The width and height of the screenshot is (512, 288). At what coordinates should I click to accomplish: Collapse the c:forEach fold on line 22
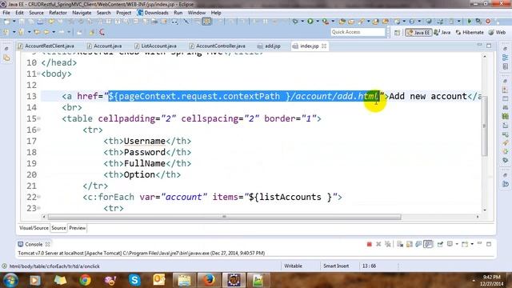coord(39,197)
